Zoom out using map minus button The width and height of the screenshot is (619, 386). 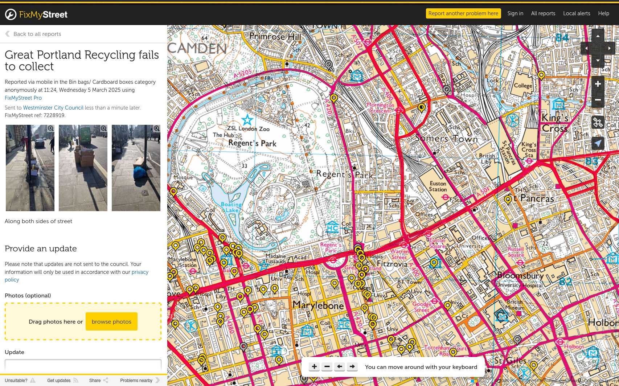click(x=598, y=100)
